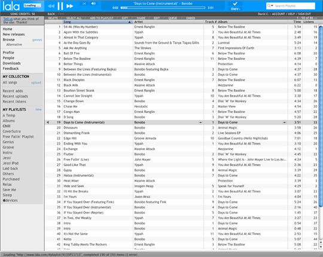Screen dimensions: 323x257
Task: Open the Chill playlist
Action: point(7,126)
